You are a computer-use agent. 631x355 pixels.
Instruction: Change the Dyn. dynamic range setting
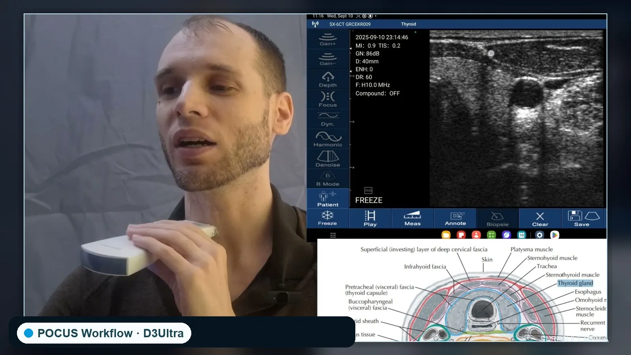(328, 119)
